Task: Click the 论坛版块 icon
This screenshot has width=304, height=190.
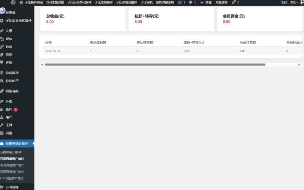Action: click(x=2, y=73)
